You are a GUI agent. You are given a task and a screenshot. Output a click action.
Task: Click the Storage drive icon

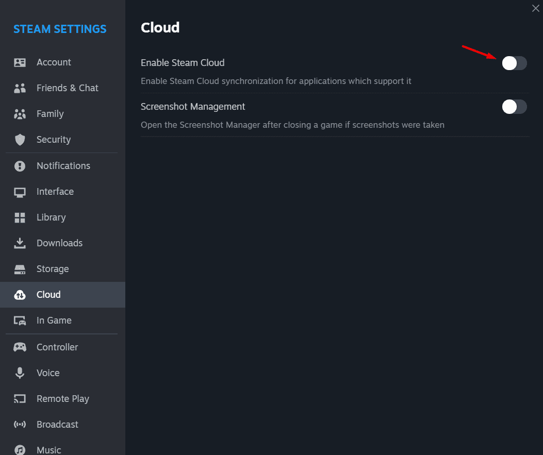[20, 268]
